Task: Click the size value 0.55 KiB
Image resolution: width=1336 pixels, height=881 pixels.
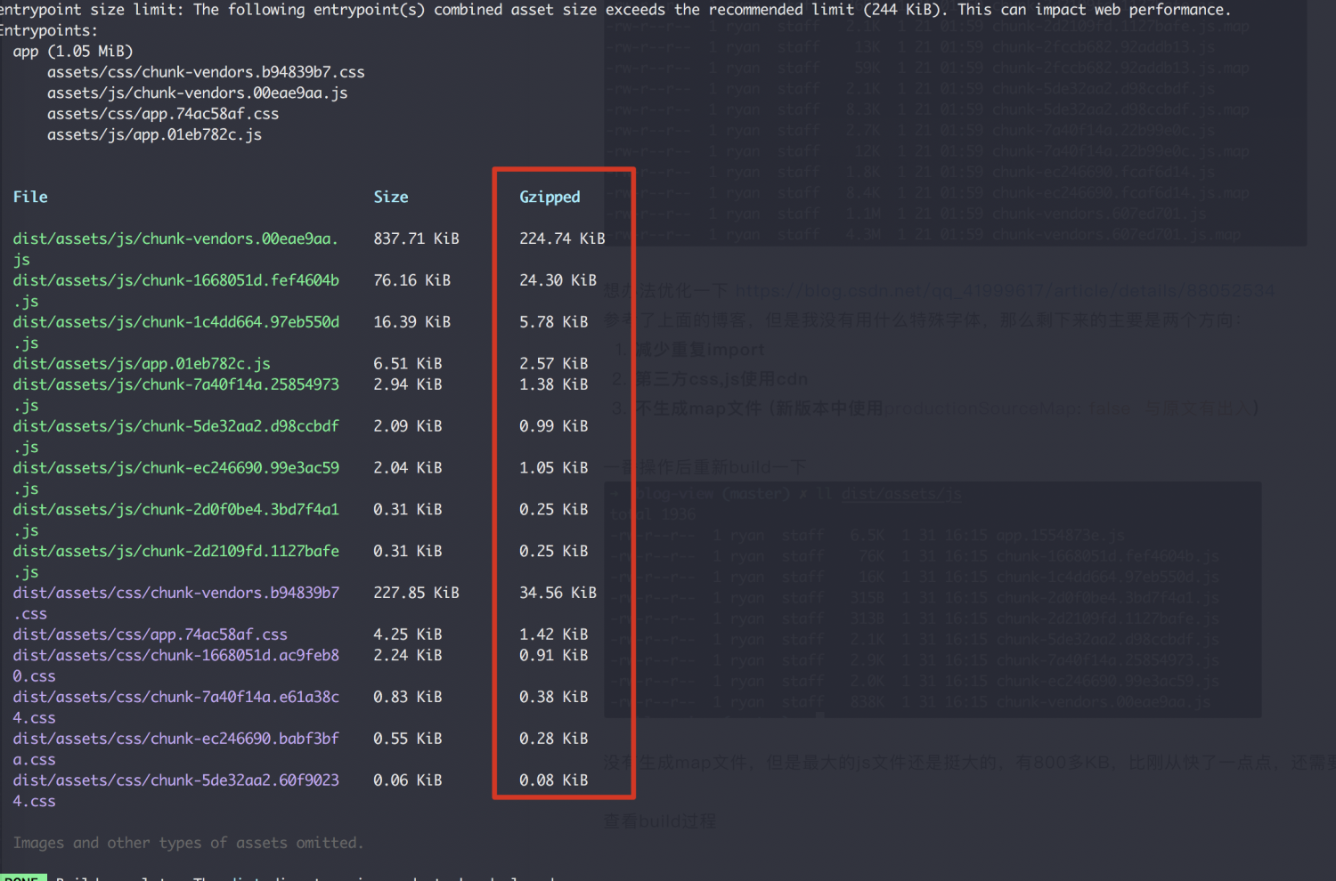Action: point(408,739)
